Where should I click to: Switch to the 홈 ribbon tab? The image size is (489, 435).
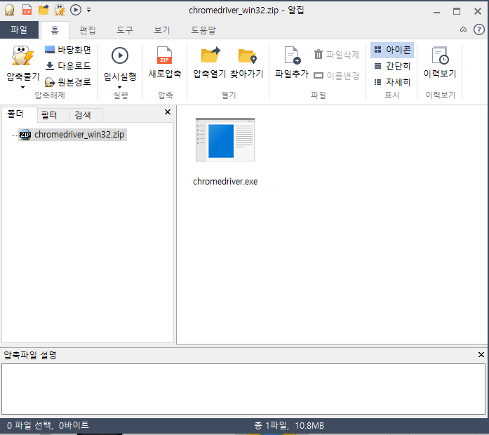click(x=55, y=30)
